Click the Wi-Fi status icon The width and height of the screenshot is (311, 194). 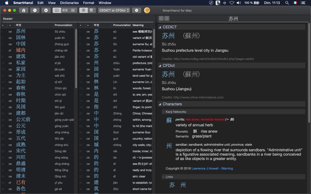(232, 3)
